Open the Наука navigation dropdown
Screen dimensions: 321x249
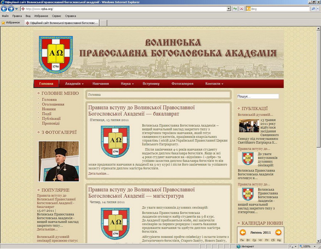(x=127, y=83)
